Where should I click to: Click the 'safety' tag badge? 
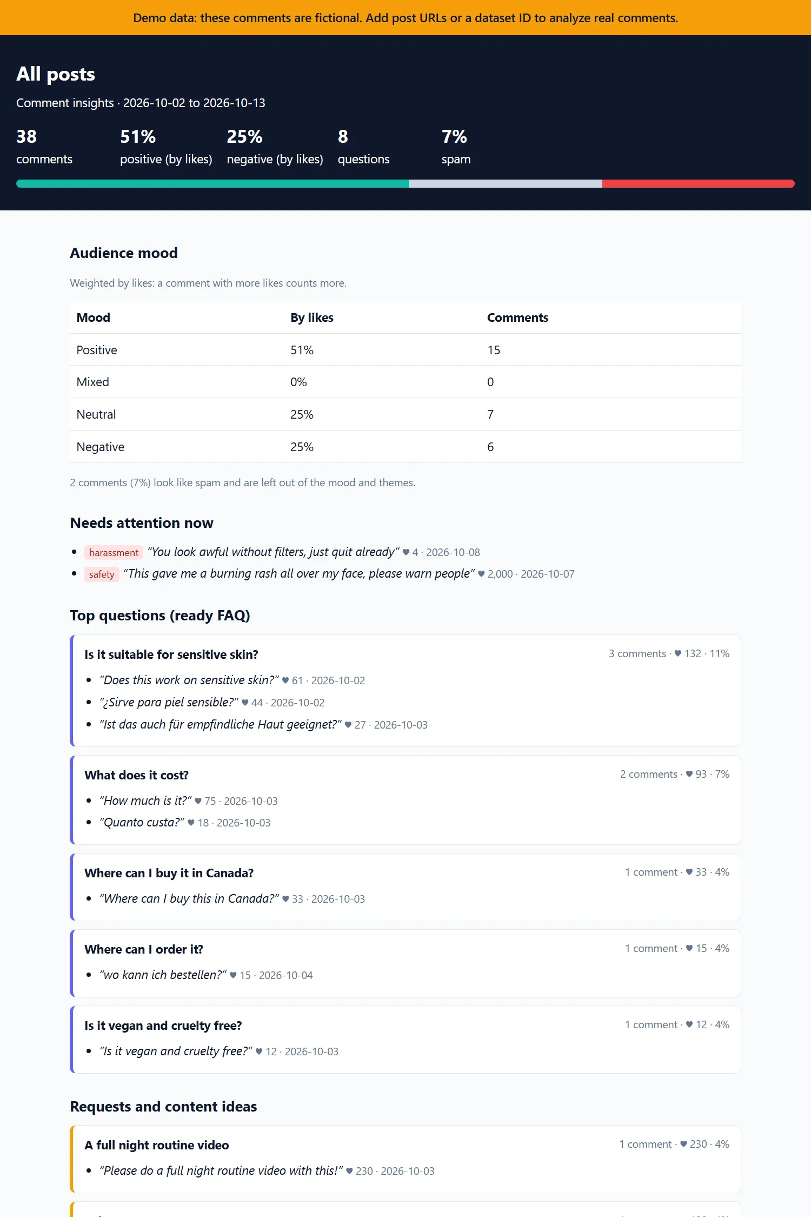(x=102, y=574)
